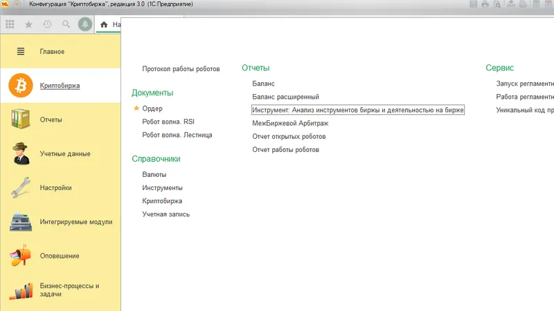Open Работа регламентных service command
This screenshot has height=311, width=554.
(x=525, y=97)
